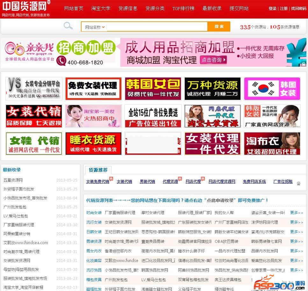Click the 男装货源 category link
Viewport: 308px width, 291px height.
coord(94,242)
